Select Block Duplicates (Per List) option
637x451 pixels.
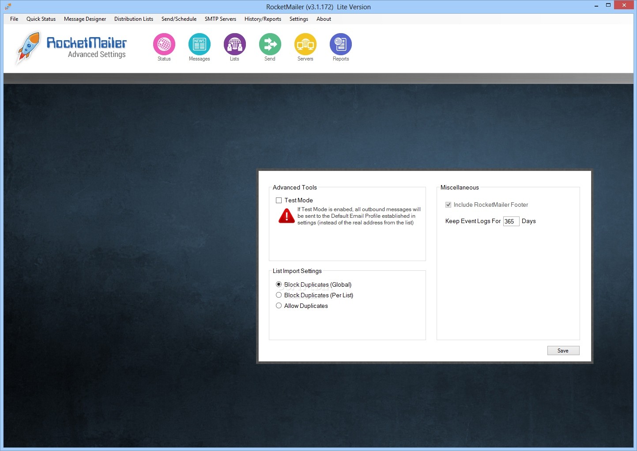(x=279, y=295)
